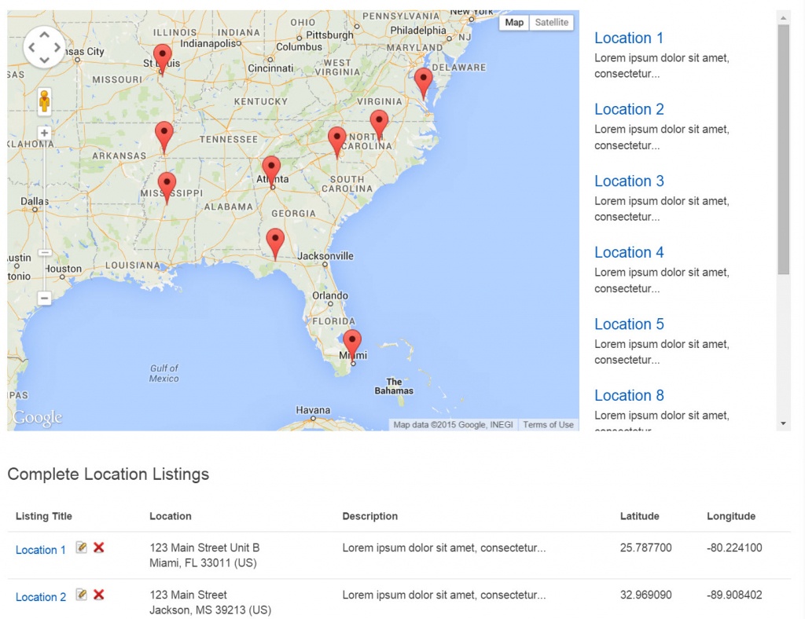Click the edit icon for Location 2
The width and height of the screenshot is (805, 619).
(82, 595)
